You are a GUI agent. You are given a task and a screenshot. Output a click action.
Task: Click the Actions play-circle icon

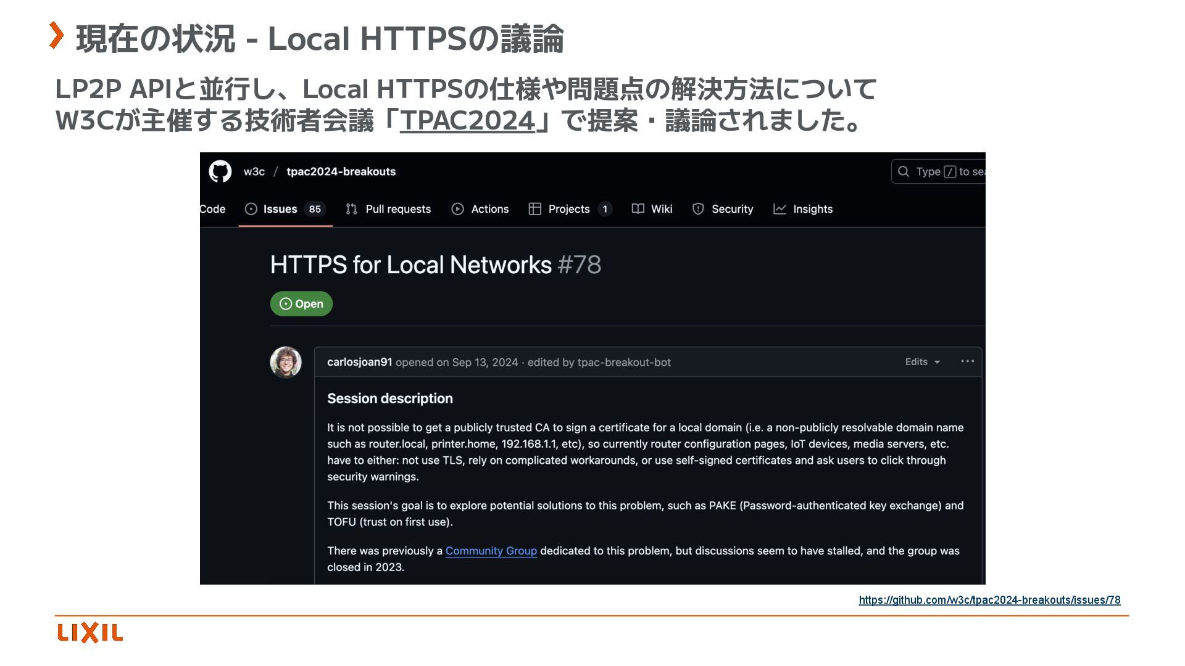pos(457,209)
